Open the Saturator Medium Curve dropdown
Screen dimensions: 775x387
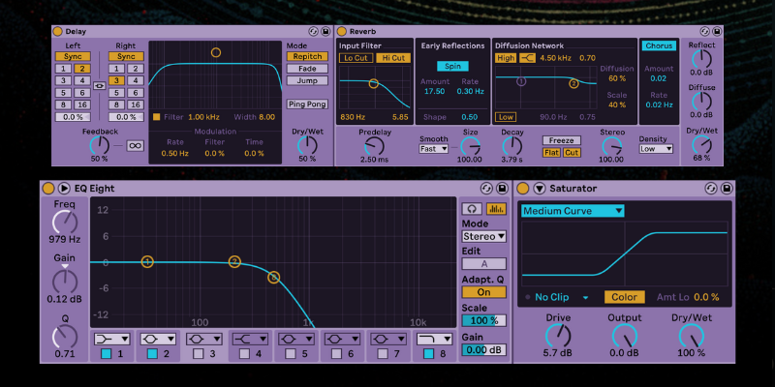pos(572,210)
